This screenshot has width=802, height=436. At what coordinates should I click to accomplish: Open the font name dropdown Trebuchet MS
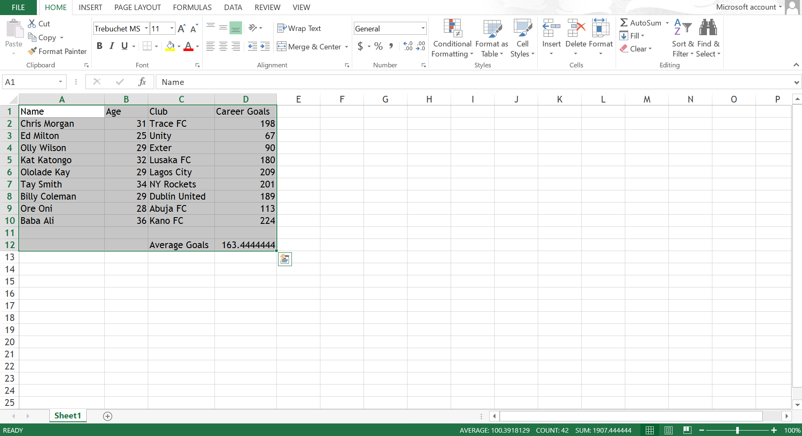coord(146,28)
